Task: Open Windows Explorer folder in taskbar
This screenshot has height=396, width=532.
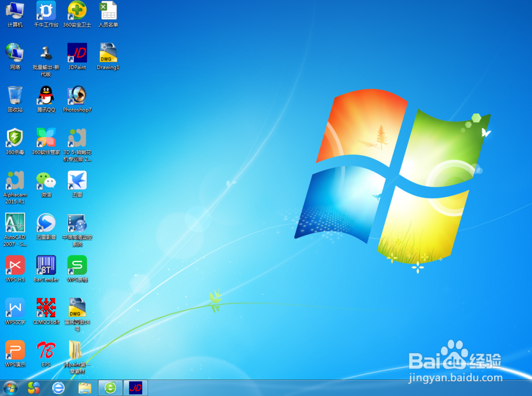Action: (85, 388)
